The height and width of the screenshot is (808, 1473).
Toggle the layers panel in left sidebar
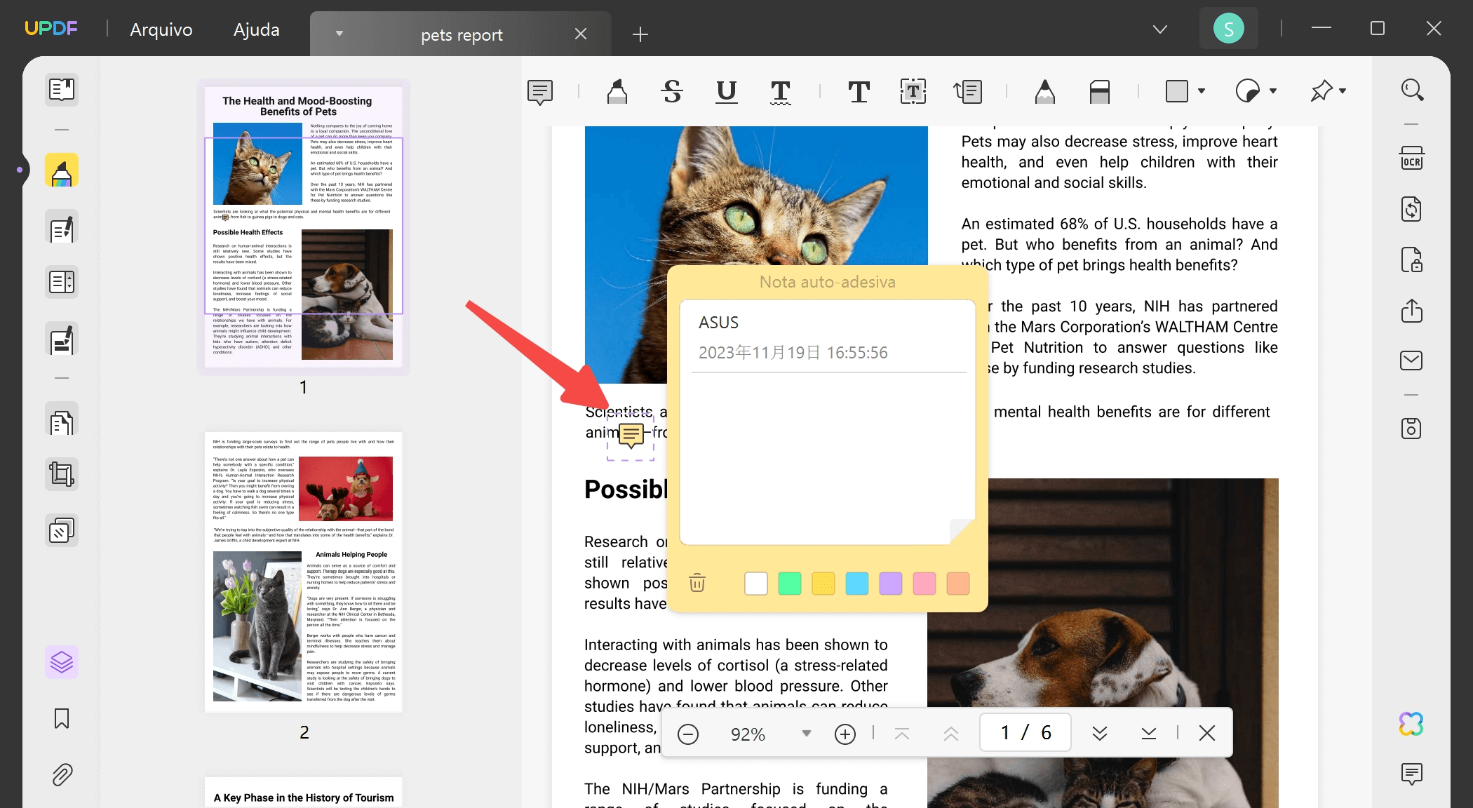(62, 661)
